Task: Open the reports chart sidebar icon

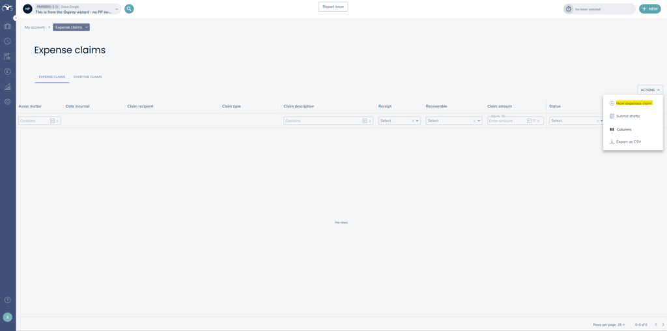Action: (8, 87)
